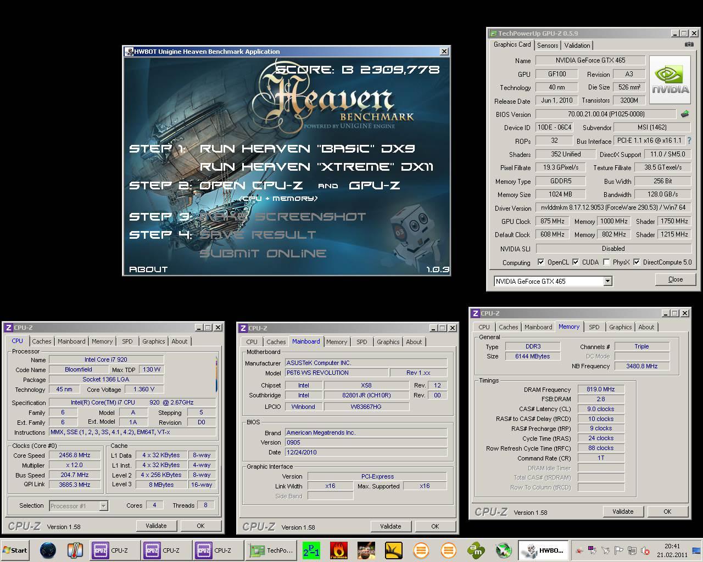The height and width of the screenshot is (562, 703).
Task: Toggle the CUDA checkbox
Action: (576, 262)
